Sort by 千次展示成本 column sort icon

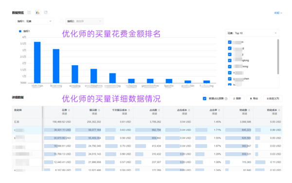tap(129, 110)
